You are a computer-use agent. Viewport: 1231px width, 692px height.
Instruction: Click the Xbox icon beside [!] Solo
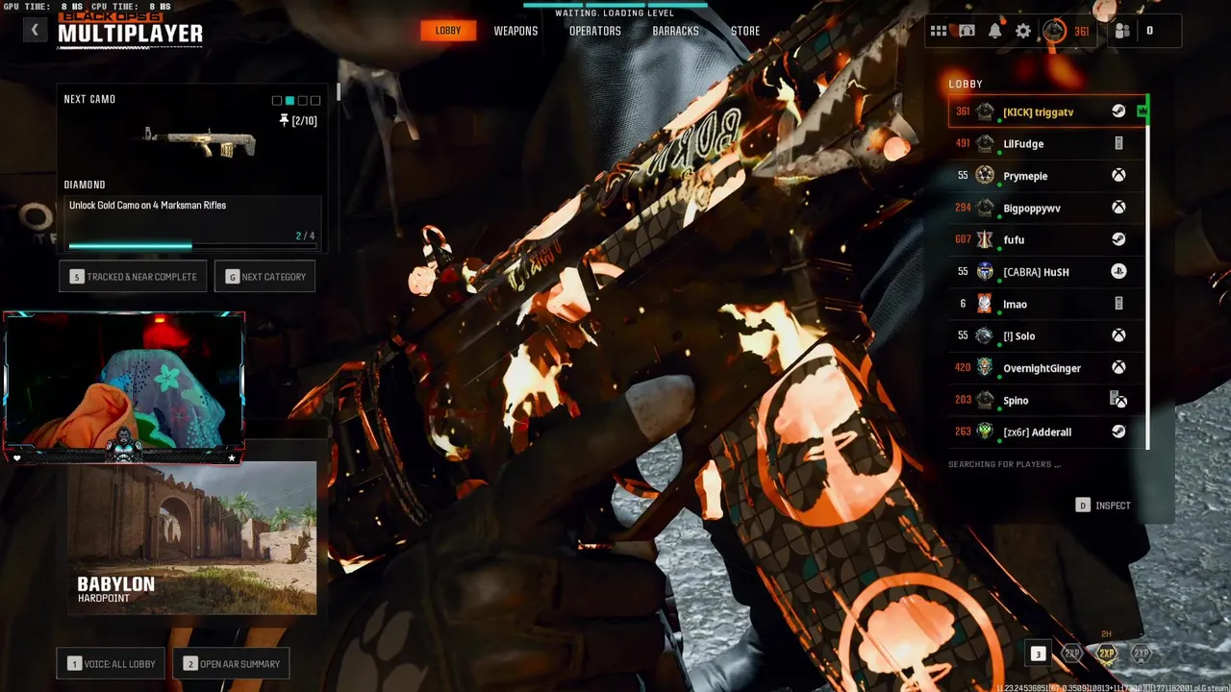click(x=1118, y=335)
